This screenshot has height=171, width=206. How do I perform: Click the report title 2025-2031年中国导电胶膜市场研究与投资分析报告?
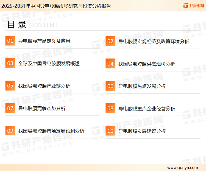pyautogui.click(x=56, y=6)
